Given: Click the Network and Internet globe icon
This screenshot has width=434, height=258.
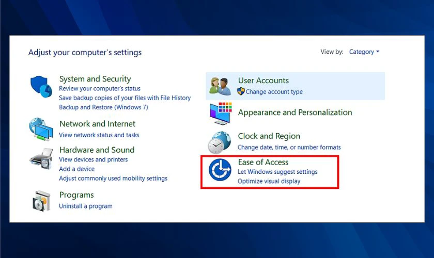Looking at the screenshot, I should coord(41,129).
